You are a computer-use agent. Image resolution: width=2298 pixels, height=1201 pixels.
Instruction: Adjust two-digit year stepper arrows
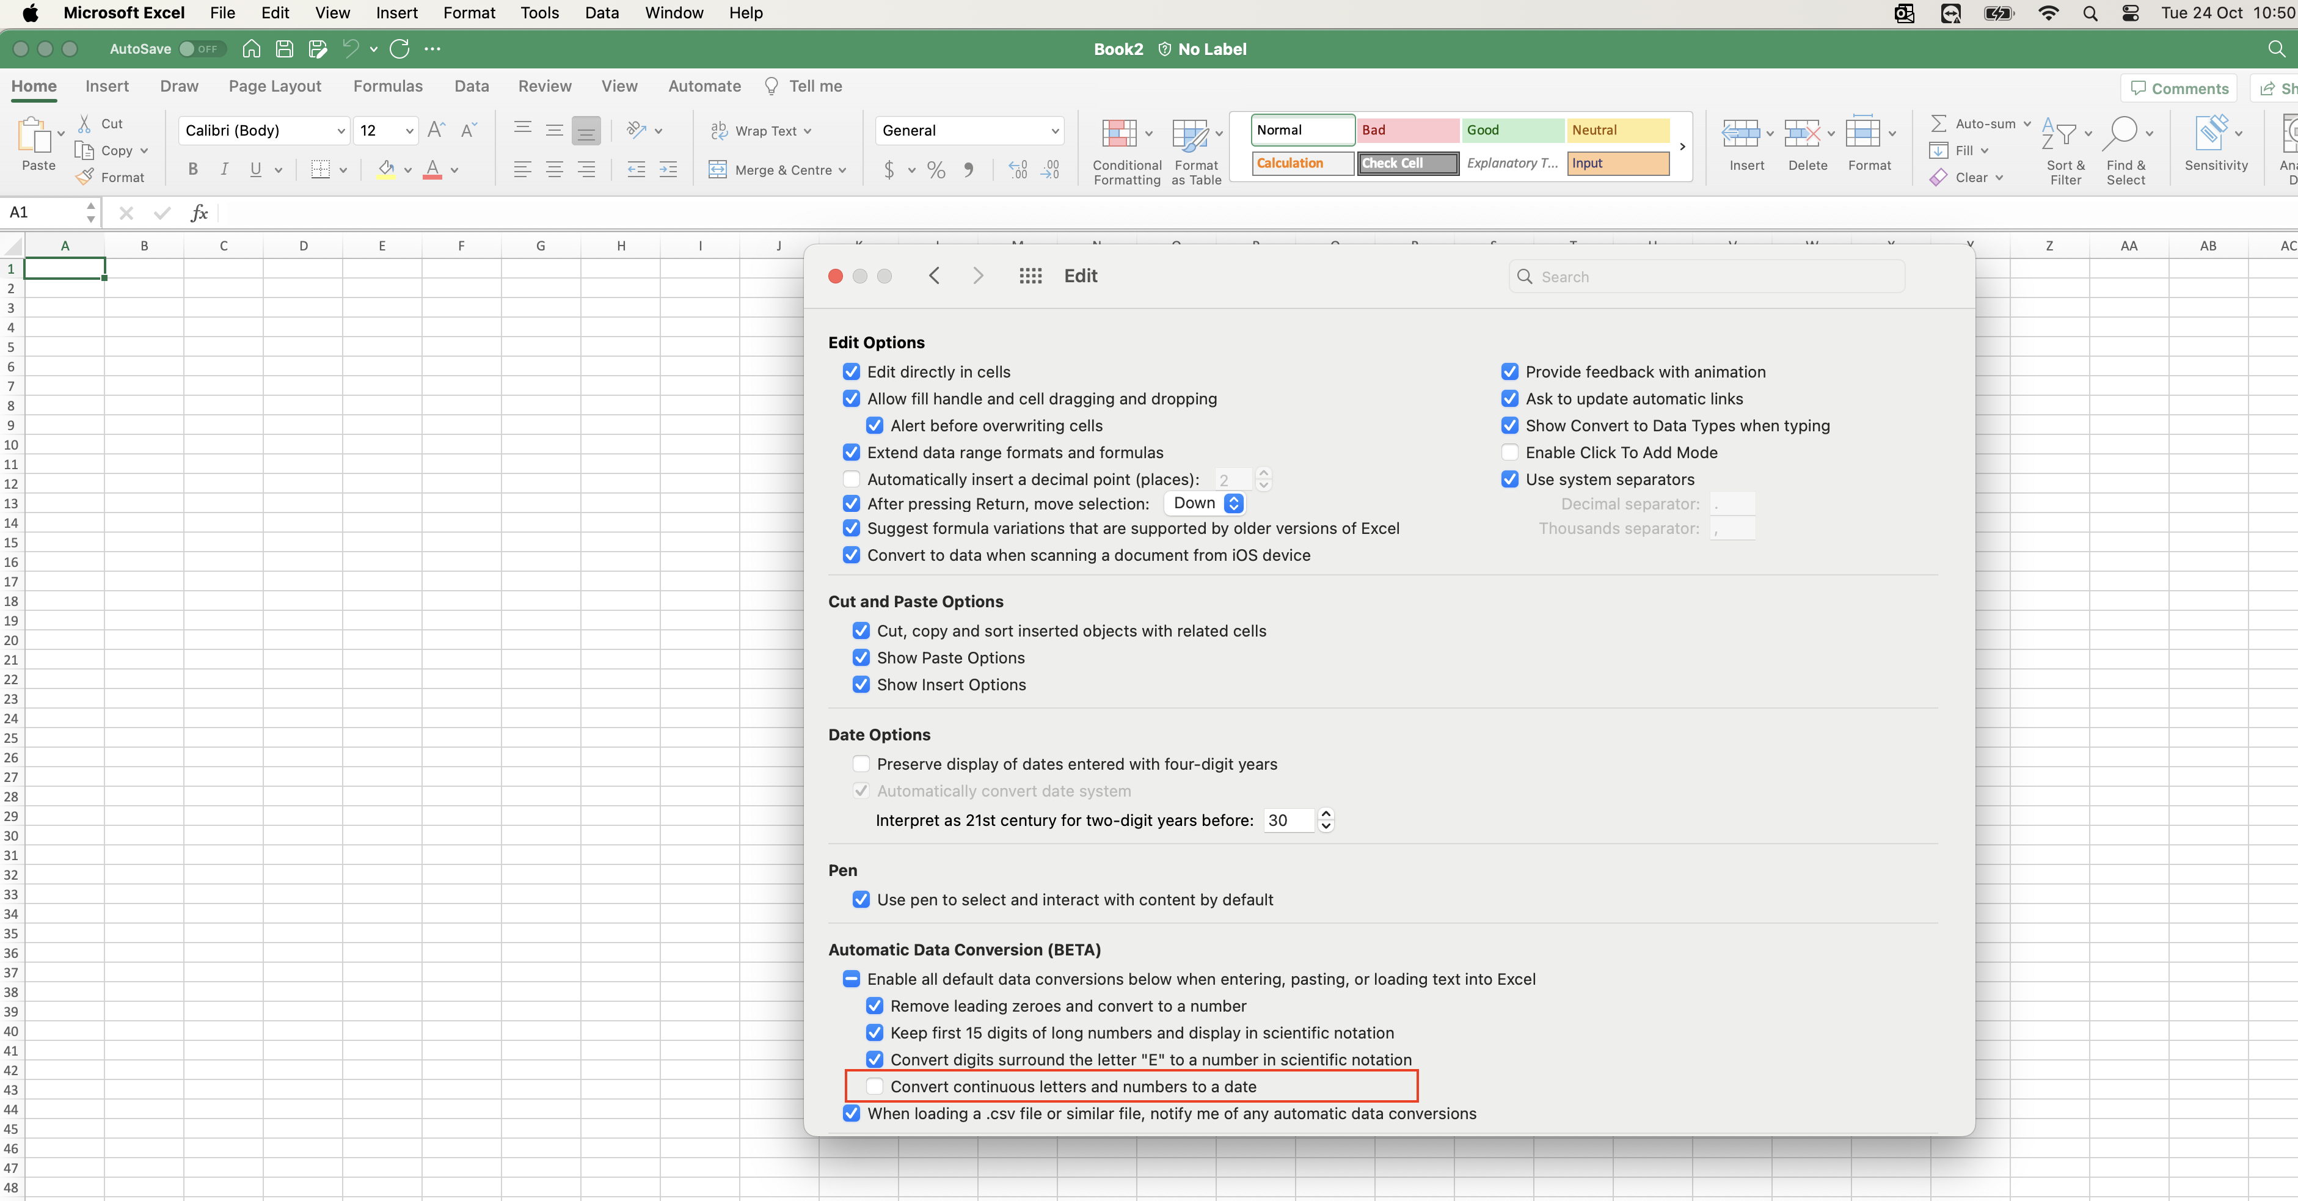(1326, 820)
